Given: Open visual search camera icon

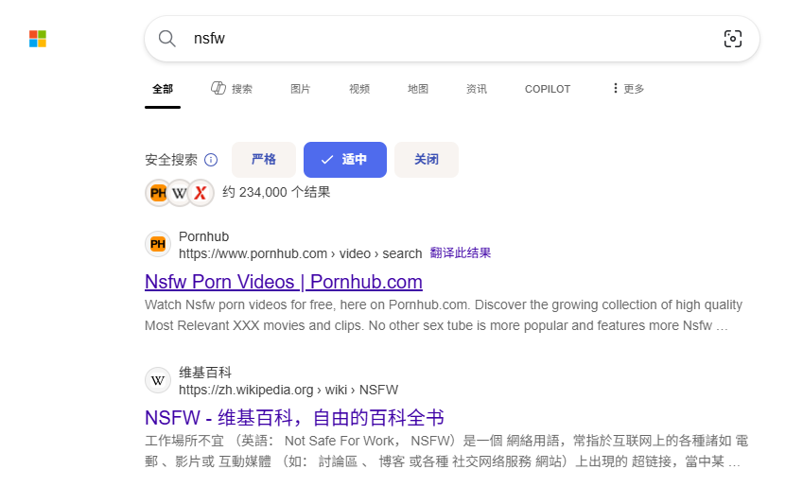Looking at the screenshot, I should (x=732, y=39).
